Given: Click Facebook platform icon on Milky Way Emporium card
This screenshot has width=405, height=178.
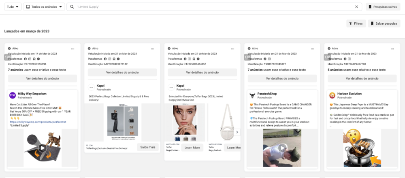Looking at the screenshot, I should (x=26, y=59).
